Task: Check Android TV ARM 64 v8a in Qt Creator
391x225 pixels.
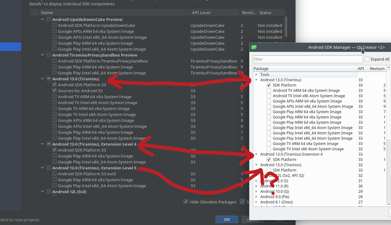Action: [x=269, y=91]
